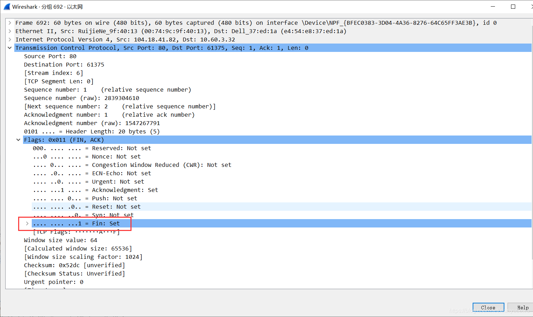This screenshot has height=317, width=533.
Task: Select the Frame 692 summary text
Action: 256,23
